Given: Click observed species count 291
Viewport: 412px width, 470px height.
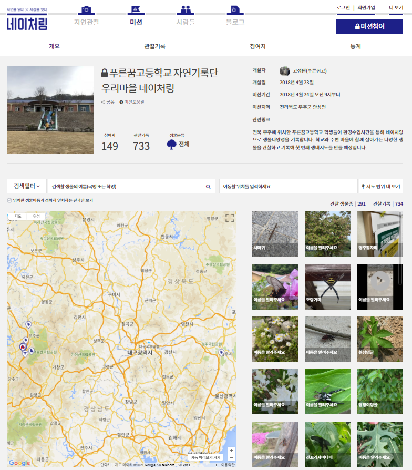Looking at the screenshot, I should click(x=362, y=204).
